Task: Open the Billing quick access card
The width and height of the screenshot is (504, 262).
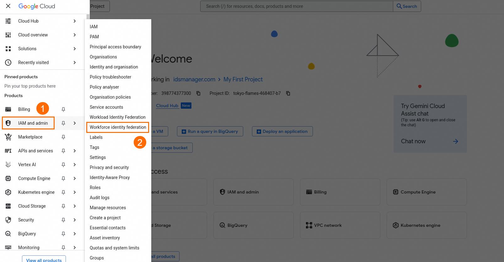Action: click(x=340, y=192)
